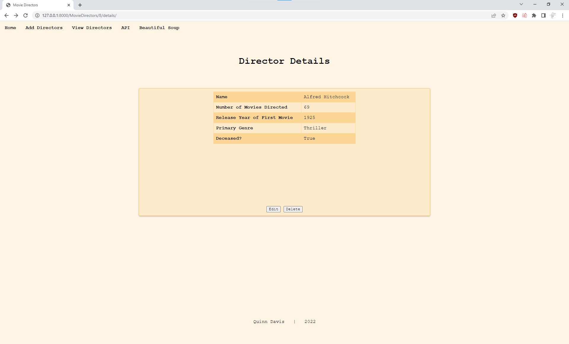Select the True deceased value

328,138
